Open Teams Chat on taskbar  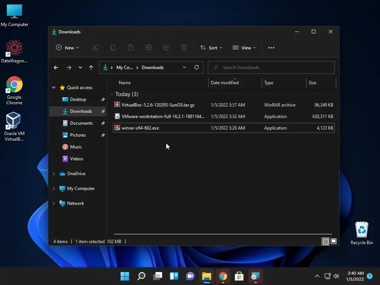(x=190, y=276)
